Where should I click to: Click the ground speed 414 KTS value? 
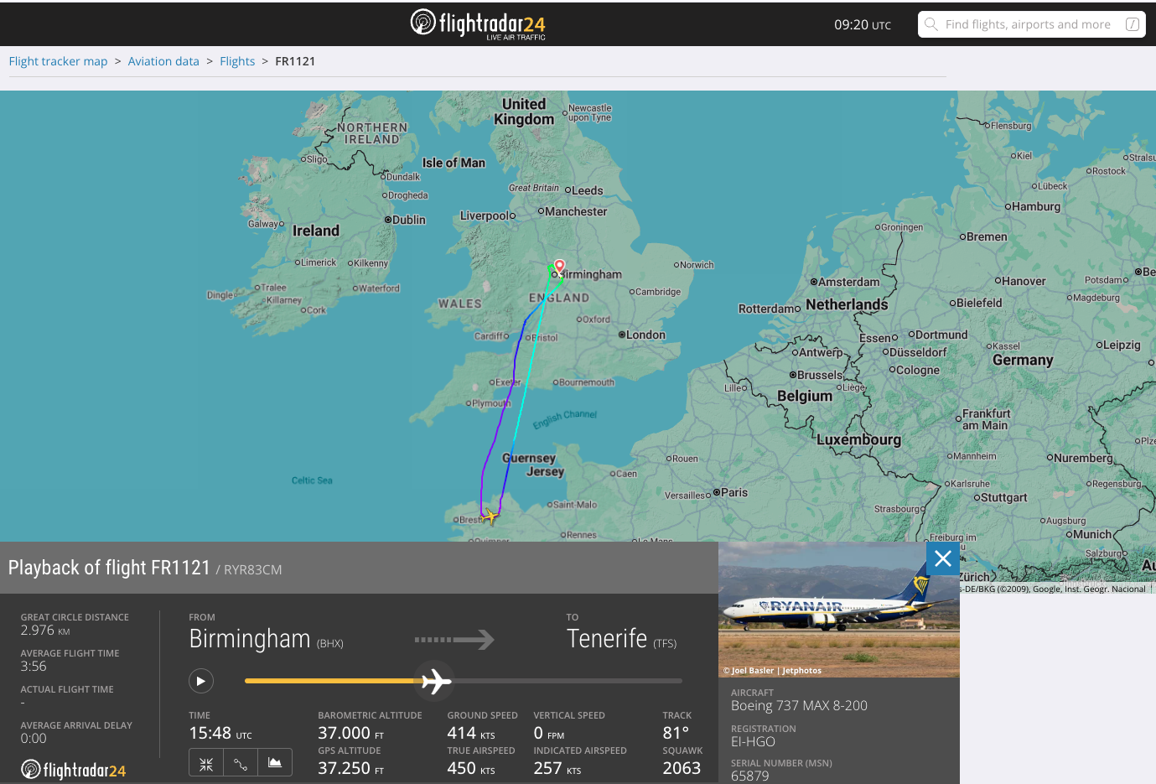point(471,733)
